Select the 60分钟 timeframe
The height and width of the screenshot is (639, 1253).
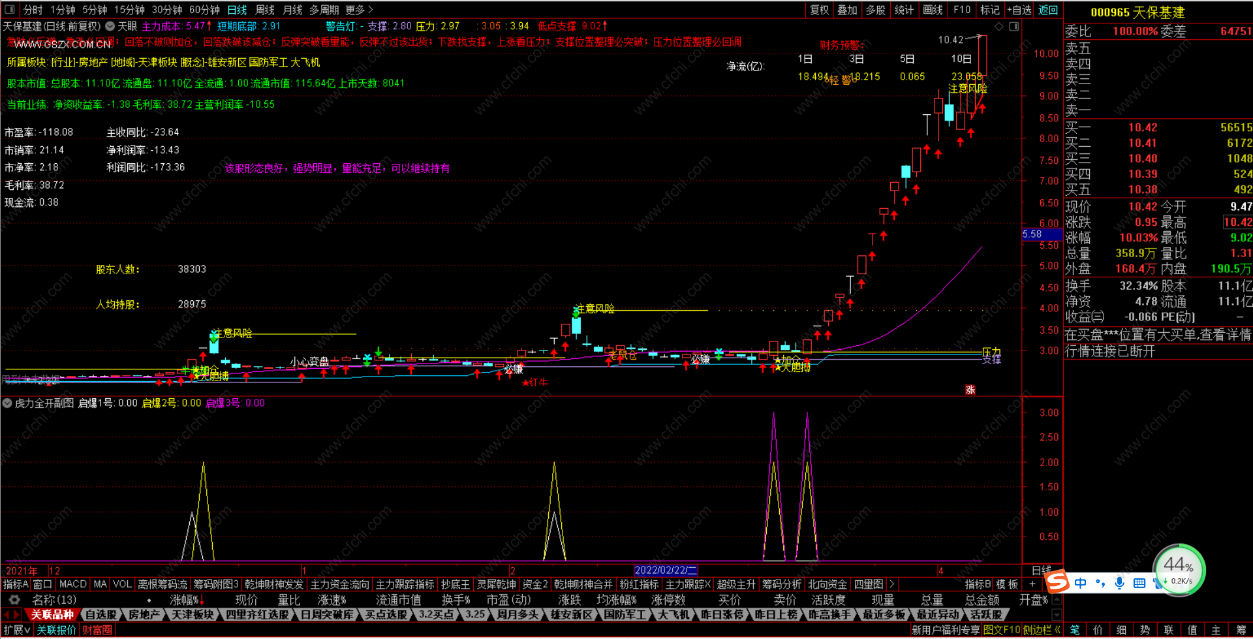204,10
